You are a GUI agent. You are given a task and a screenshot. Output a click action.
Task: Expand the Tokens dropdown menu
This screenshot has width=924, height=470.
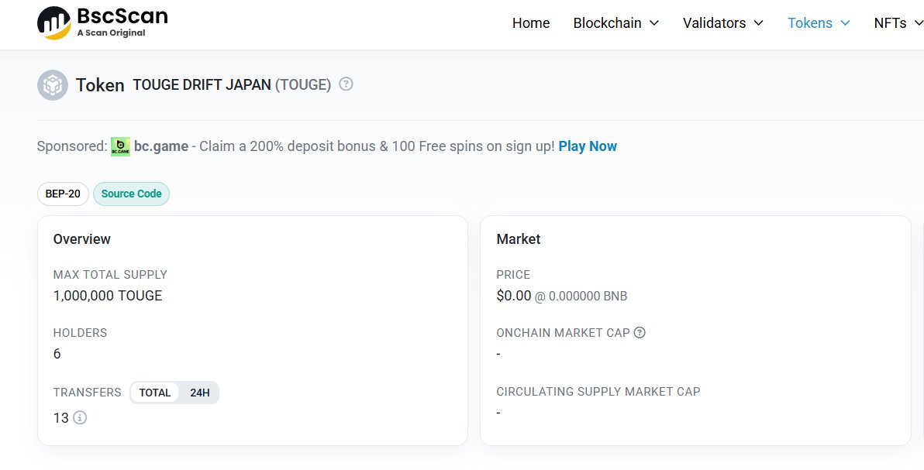pyautogui.click(x=819, y=23)
